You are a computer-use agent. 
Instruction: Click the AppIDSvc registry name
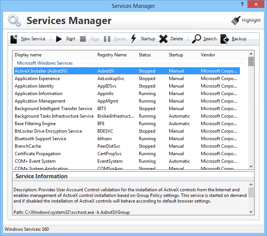(x=107, y=86)
